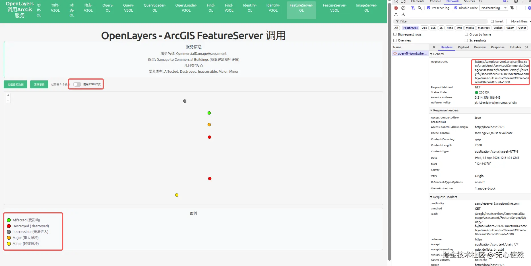Clear the network log
Viewport: 531px width, 266px height.
pyautogui.click(x=403, y=8)
